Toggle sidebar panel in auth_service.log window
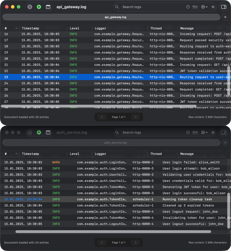The width and height of the screenshot is (231, 251). click(224, 132)
